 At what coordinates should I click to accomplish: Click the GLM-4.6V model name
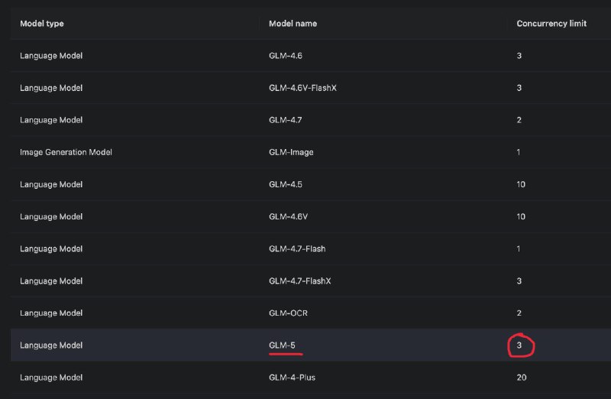pos(289,216)
